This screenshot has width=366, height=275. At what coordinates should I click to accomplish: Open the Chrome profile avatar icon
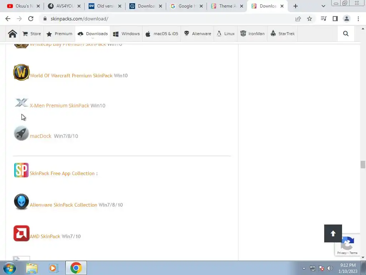tap(347, 19)
